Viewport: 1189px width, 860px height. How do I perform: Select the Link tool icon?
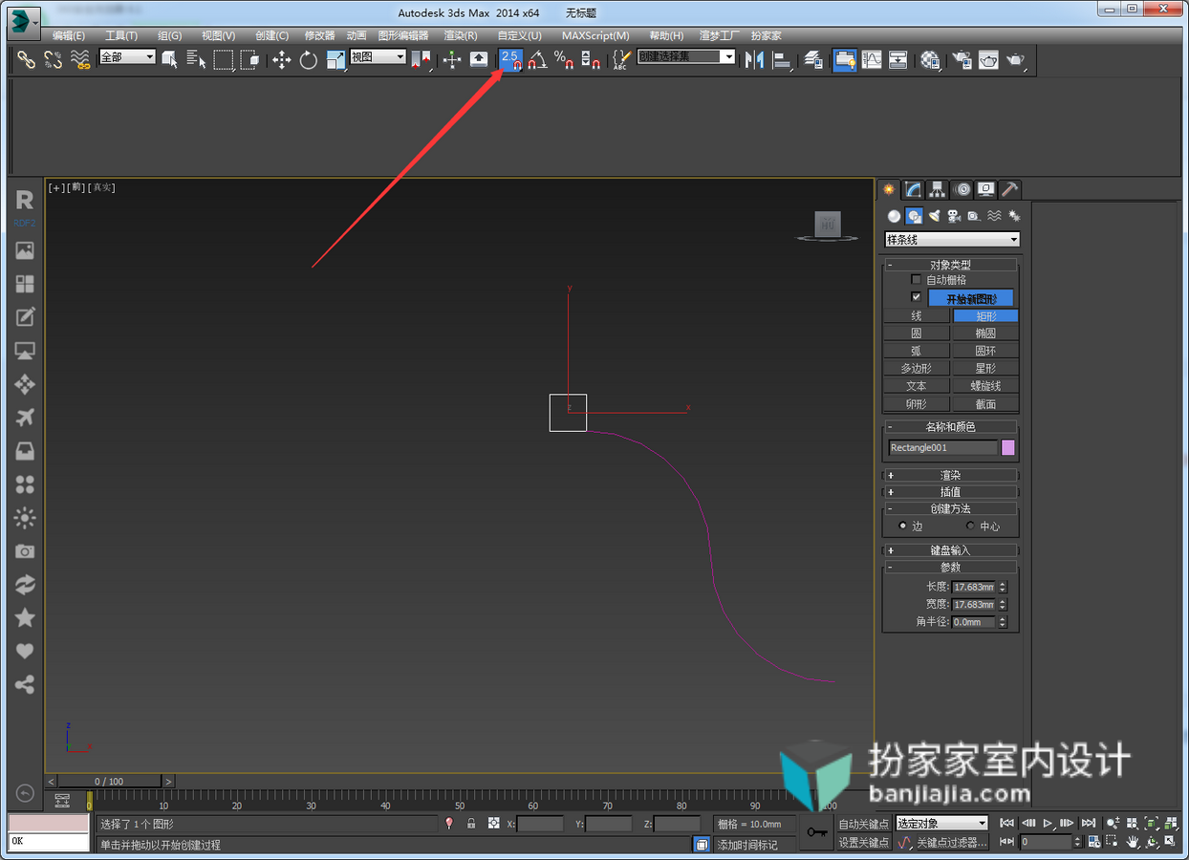point(27,59)
